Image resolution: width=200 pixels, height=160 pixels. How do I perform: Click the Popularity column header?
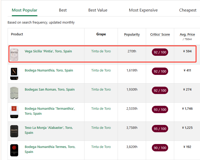[x=132, y=35]
